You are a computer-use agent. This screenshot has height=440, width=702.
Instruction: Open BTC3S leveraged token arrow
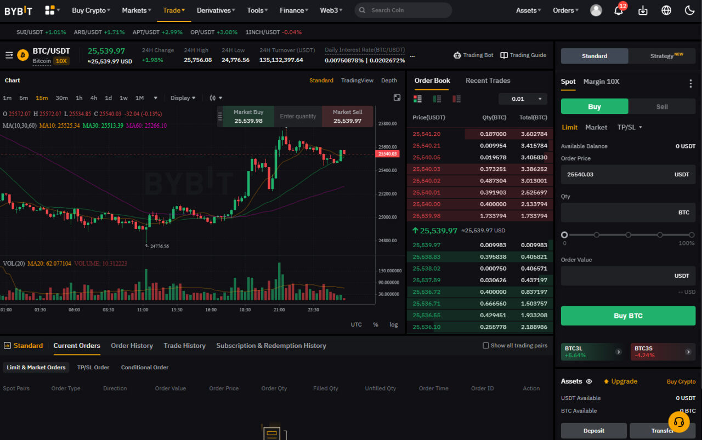pyautogui.click(x=688, y=352)
